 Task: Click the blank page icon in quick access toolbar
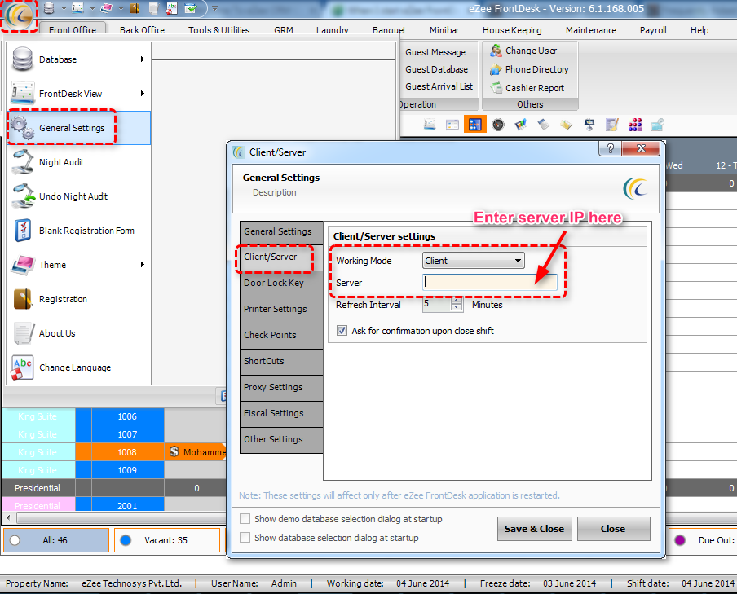coord(154,8)
